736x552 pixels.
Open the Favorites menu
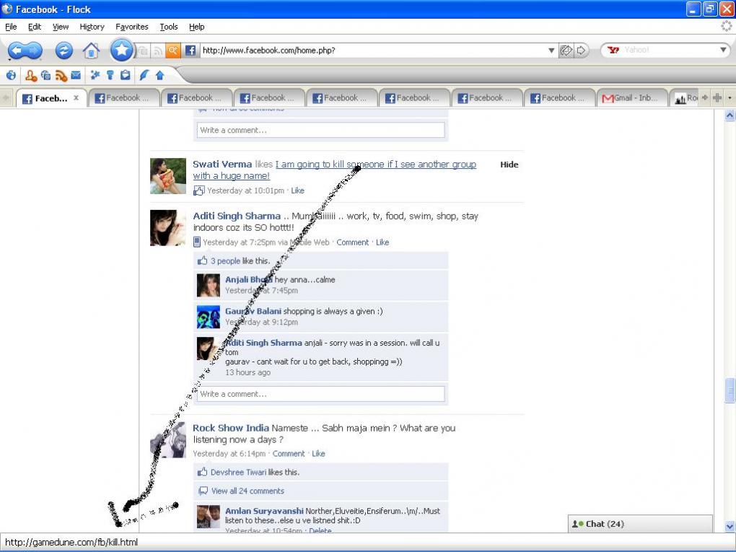click(132, 27)
